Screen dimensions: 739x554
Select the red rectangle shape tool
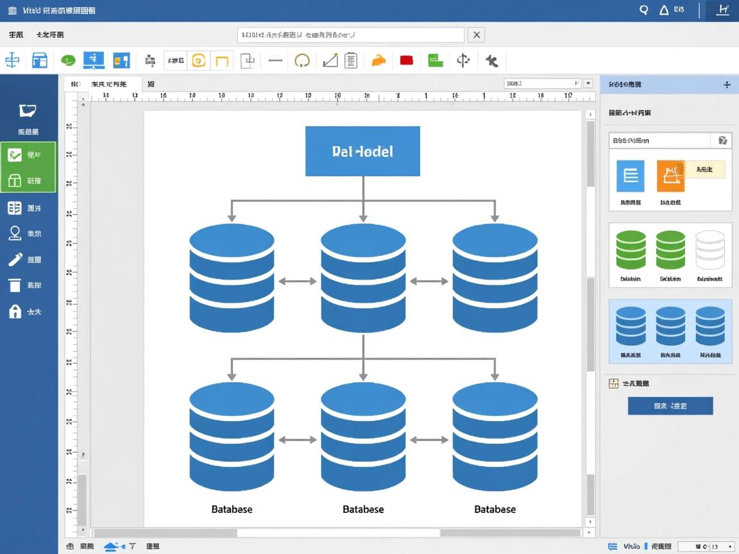click(x=406, y=61)
